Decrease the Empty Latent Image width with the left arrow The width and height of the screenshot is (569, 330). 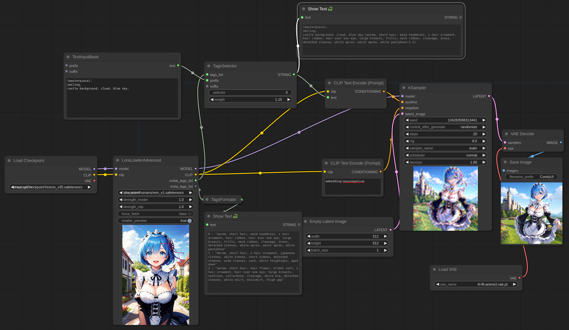click(309, 236)
